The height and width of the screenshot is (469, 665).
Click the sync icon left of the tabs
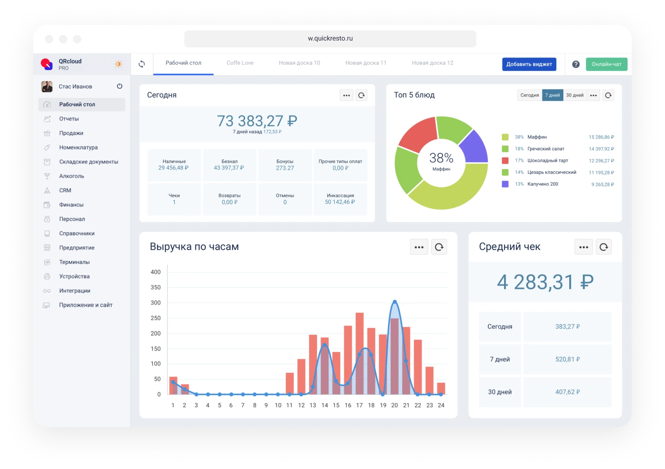[142, 64]
